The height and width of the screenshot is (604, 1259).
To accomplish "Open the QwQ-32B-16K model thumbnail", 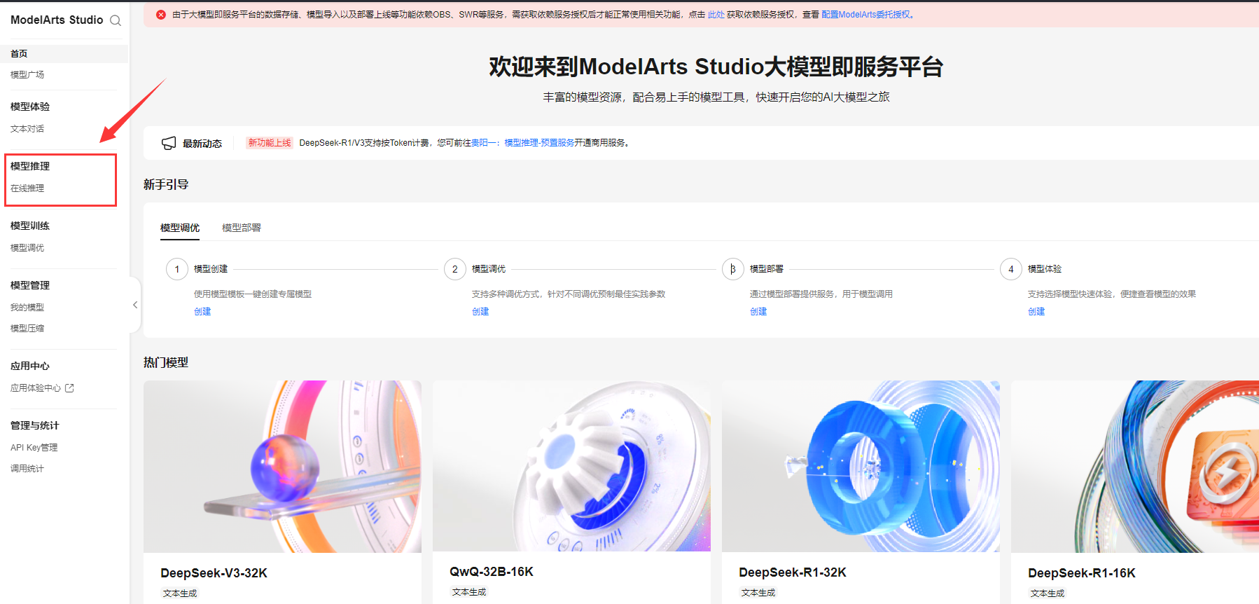I will [x=571, y=466].
